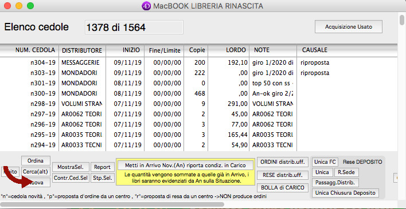The width and height of the screenshot is (406, 209).
Task: Click the 4D application icon in title bar
Action: click(x=146, y=6)
